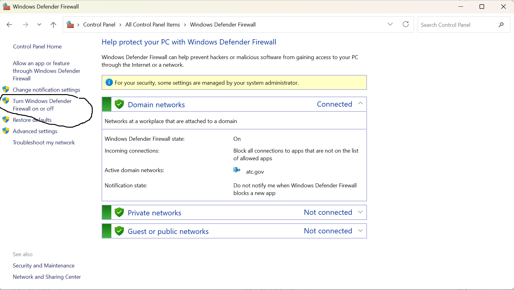This screenshot has width=514, height=290.
Task: Focus the Search Control Panel field
Action: click(464, 25)
